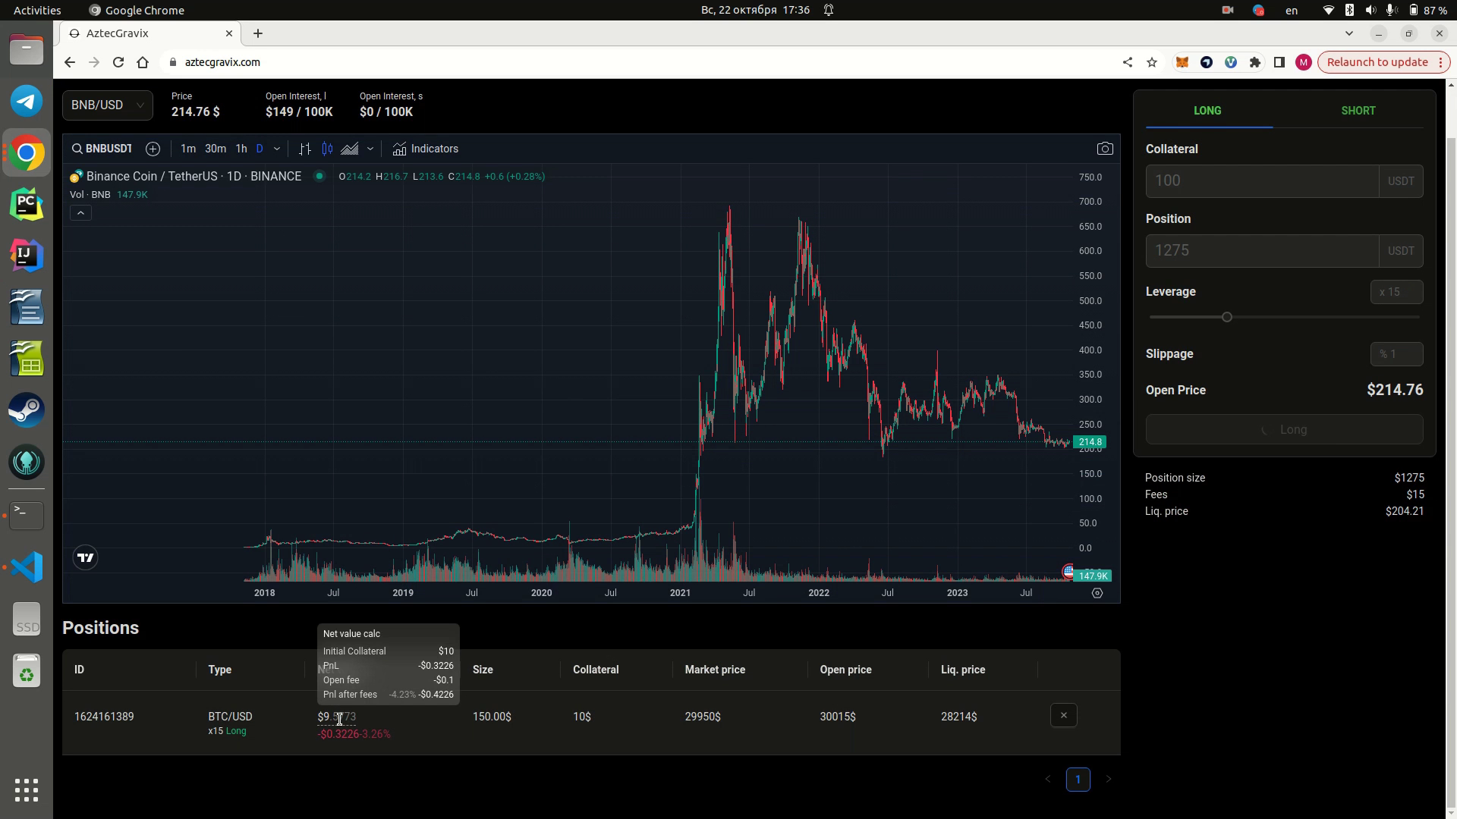Viewport: 1457px width, 819px height.
Task: Set chart timeframe to 1m
Action: pos(188,149)
